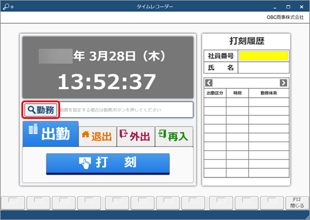Click the 社員番号 label
This screenshot has height=220, width=310.
click(x=221, y=56)
